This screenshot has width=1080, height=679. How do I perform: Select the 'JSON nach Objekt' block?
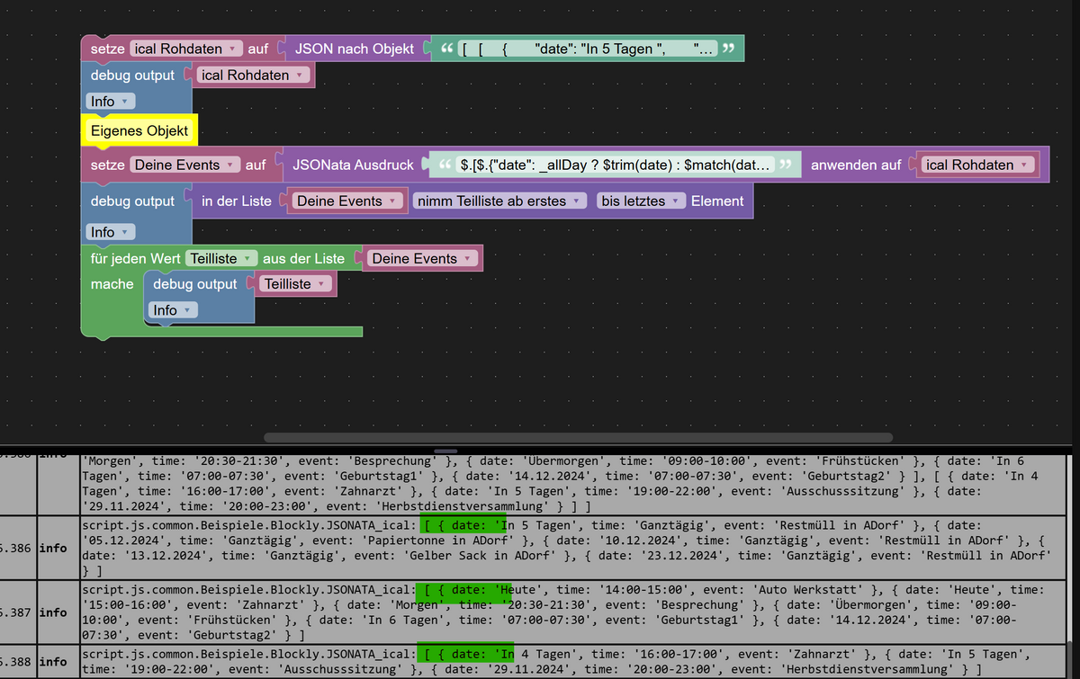pyautogui.click(x=355, y=49)
